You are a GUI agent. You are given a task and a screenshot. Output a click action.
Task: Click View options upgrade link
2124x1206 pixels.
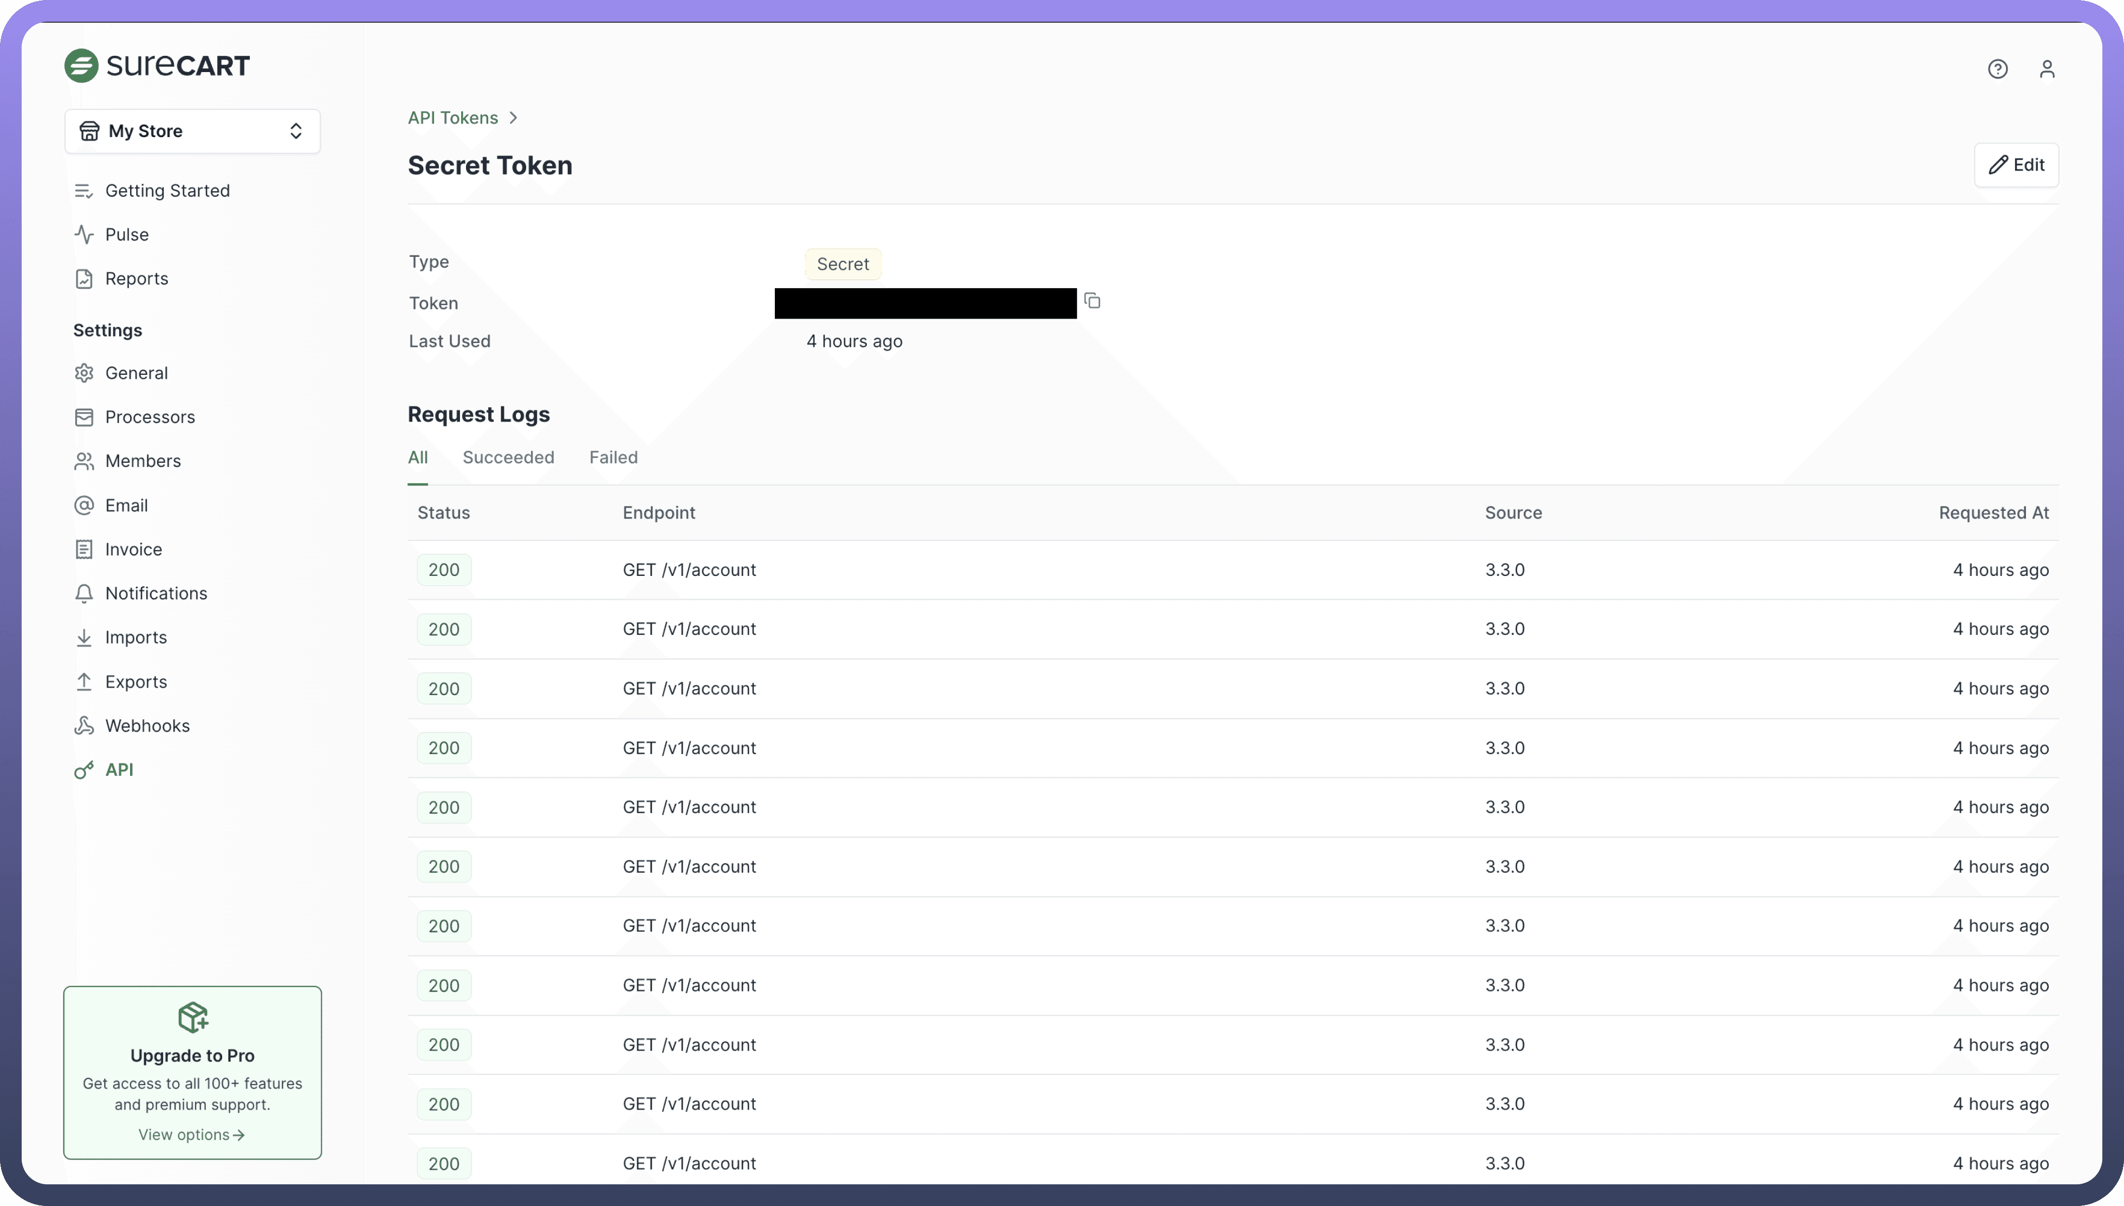click(x=191, y=1135)
